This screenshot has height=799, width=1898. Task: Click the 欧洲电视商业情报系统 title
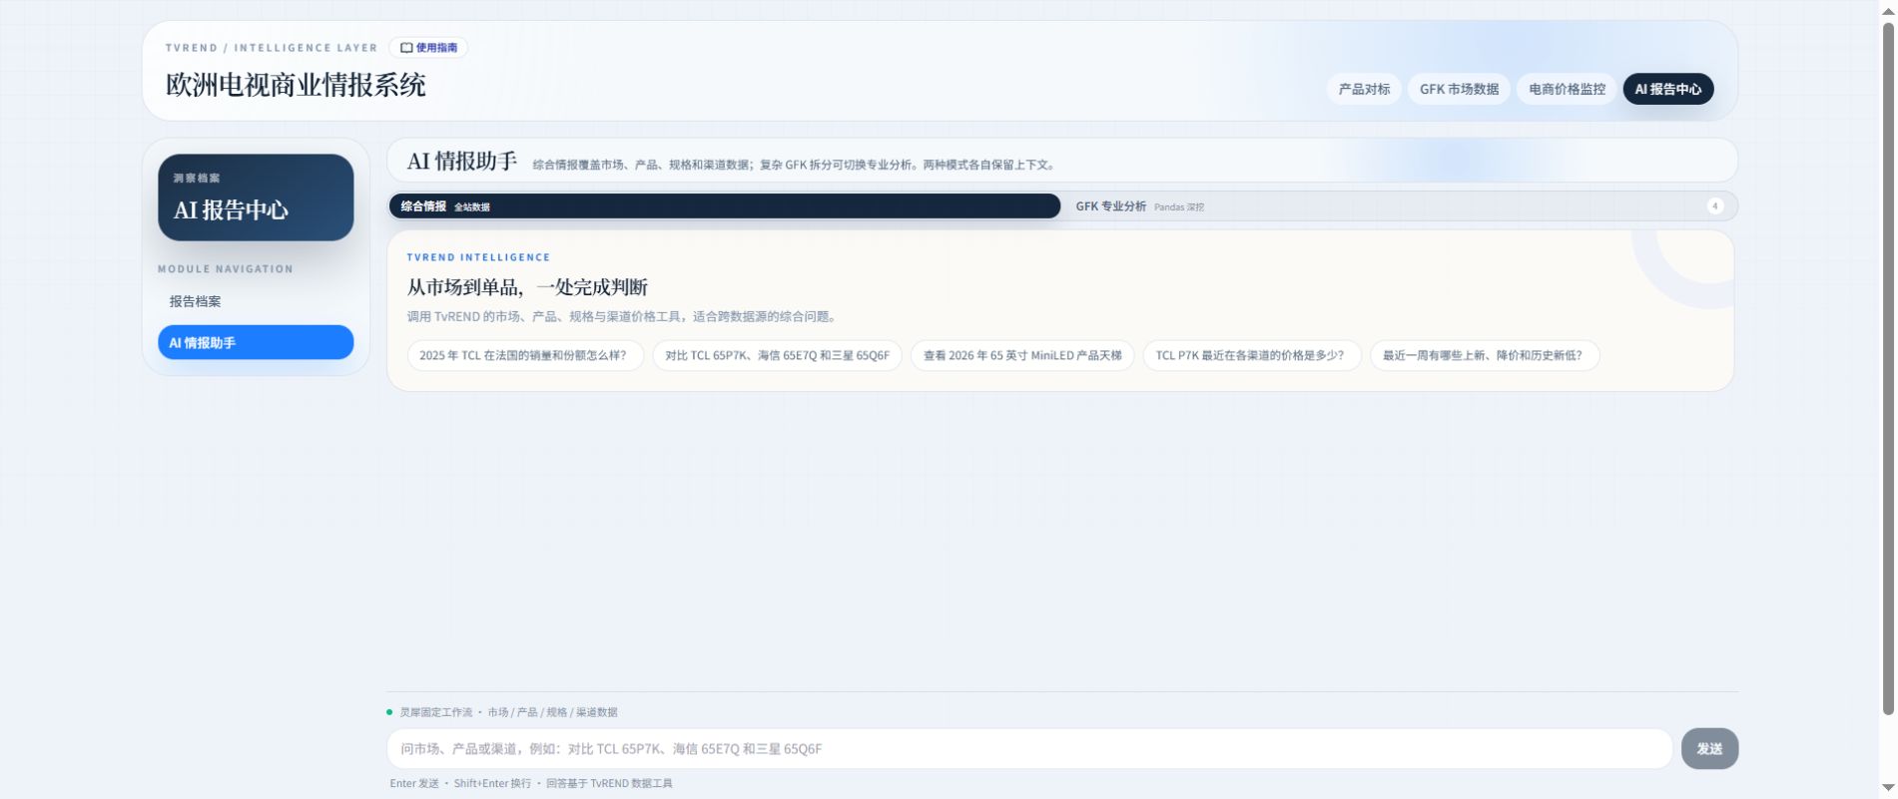tap(296, 85)
